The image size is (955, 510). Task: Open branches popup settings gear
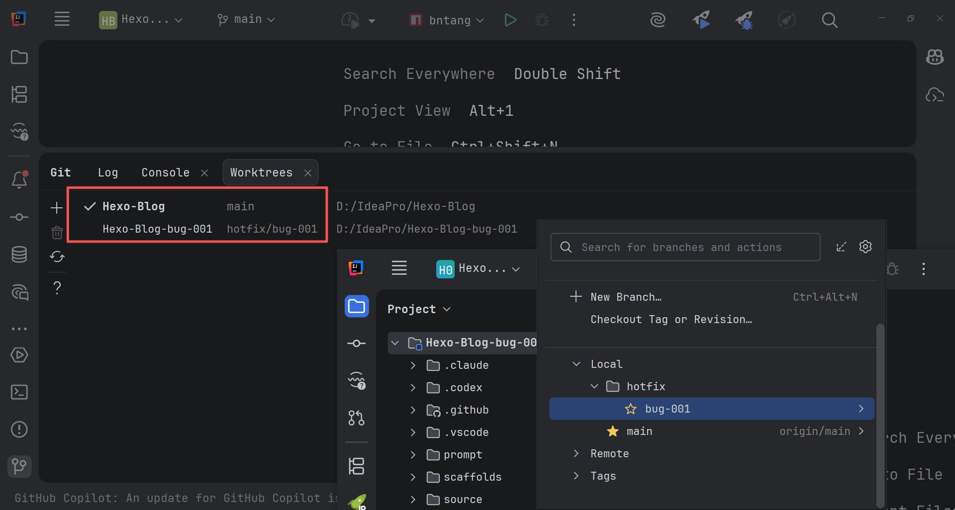tap(865, 247)
